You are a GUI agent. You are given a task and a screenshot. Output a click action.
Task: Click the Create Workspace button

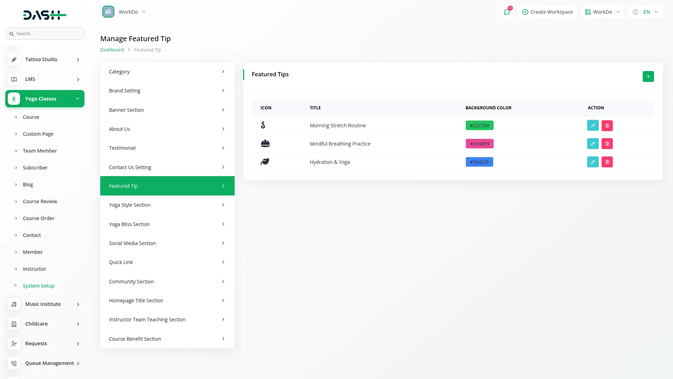coord(547,12)
